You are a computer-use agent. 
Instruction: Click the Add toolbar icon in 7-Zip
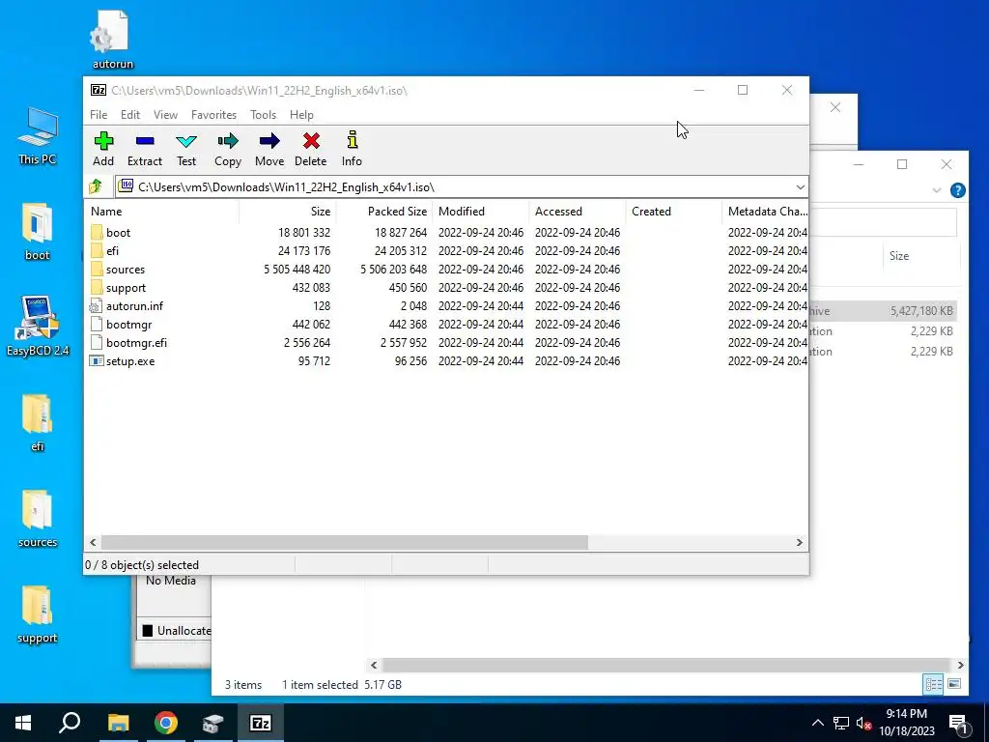[103, 149]
